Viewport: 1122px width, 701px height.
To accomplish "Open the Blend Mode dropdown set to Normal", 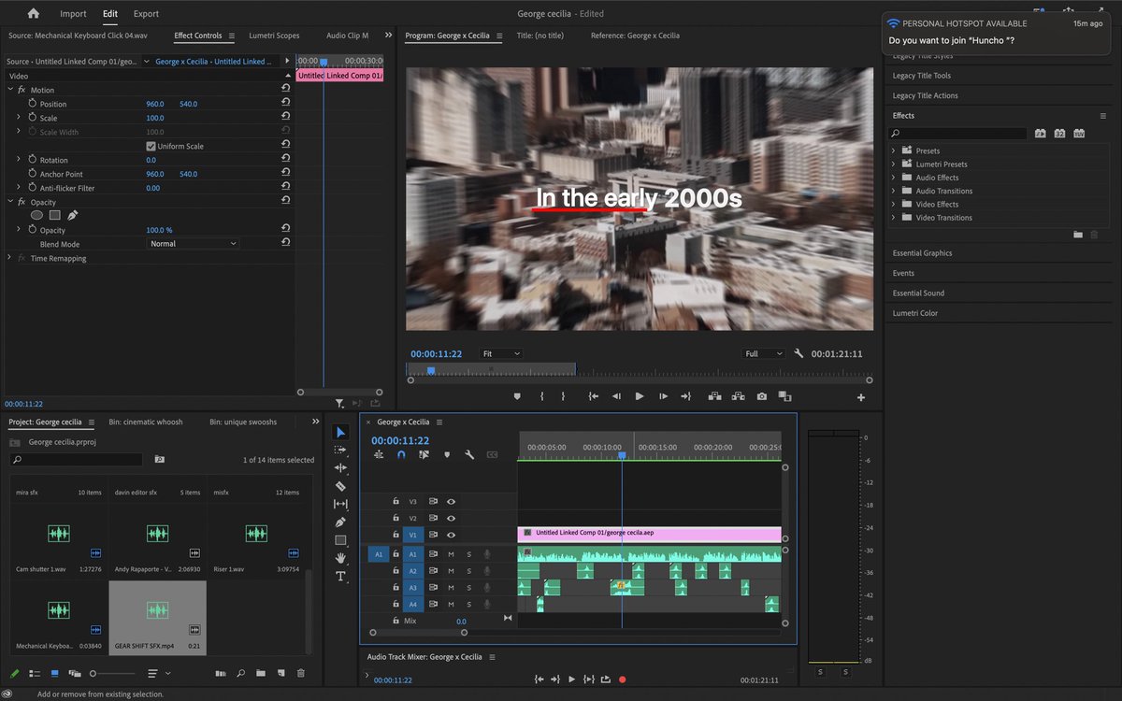I will tap(192, 243).
